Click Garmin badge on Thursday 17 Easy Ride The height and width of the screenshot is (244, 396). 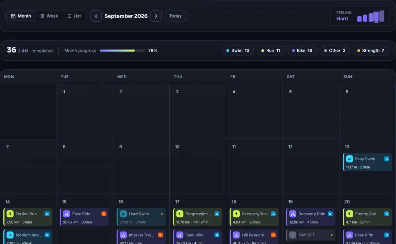tap(217, 235)
